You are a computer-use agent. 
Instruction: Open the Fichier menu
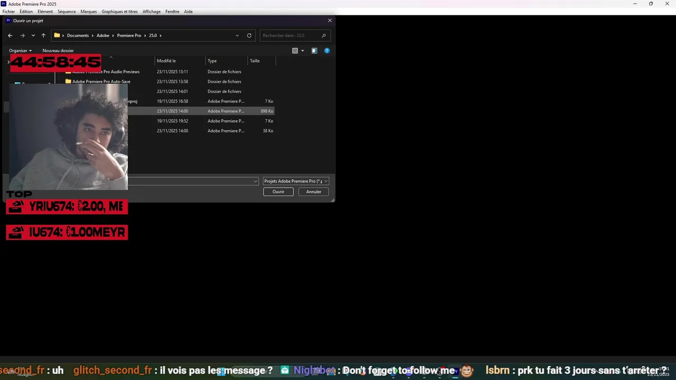tap(9, 12)
